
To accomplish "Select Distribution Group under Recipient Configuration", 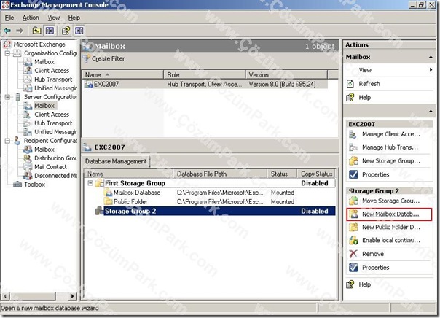I will pyautogui.click(x=55, y=158).
